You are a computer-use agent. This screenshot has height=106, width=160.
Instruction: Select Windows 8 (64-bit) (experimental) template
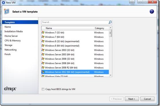point(75,46)
